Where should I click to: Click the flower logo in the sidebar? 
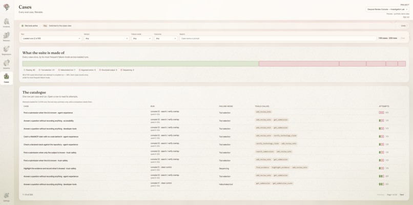coord(6,7)
